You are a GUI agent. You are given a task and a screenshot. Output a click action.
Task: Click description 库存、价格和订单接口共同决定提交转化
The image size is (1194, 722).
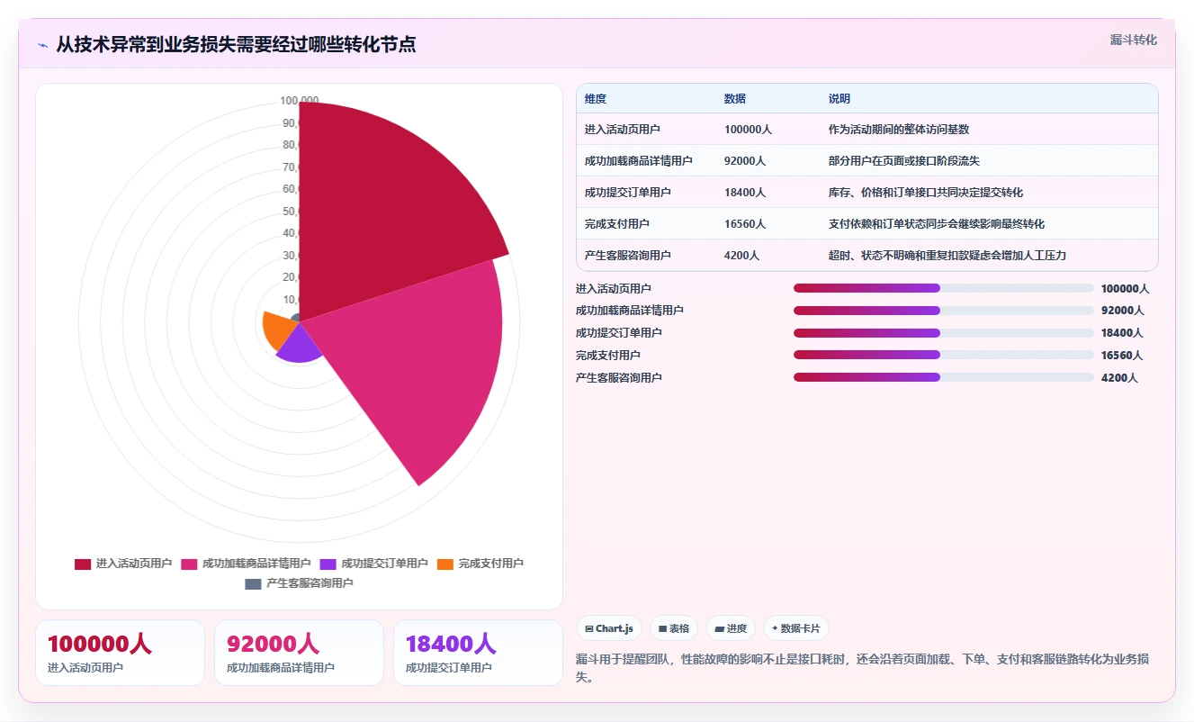tap(925, 193)
